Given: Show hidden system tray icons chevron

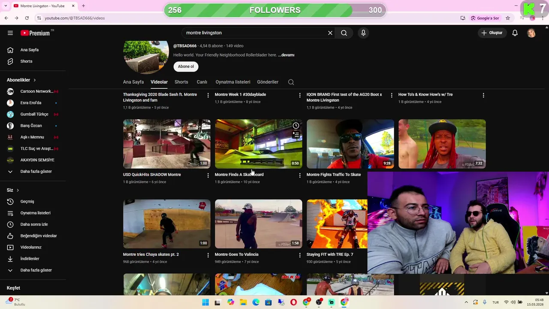Looking at the screenshot, I should point(466,302).
